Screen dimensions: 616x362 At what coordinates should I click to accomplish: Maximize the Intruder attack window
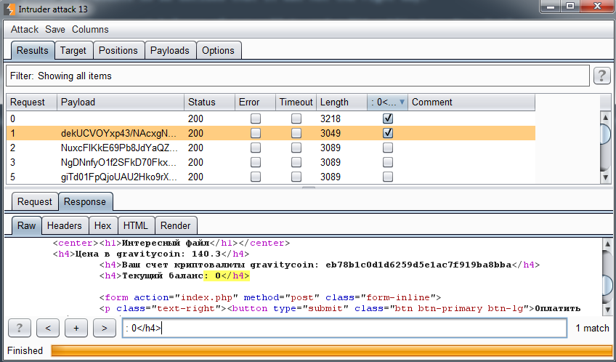[570, 6]
